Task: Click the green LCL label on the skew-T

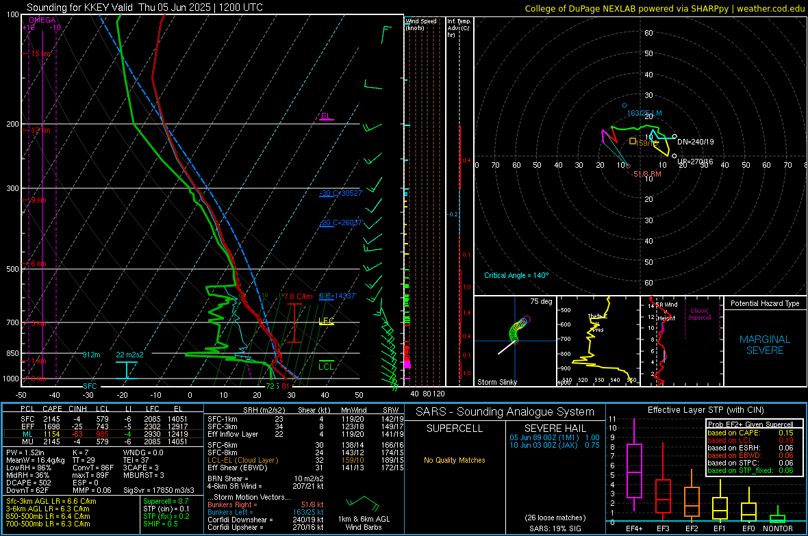Action: tap(326, 366)
